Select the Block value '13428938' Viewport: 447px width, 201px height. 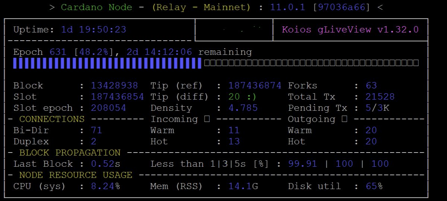coord(114,85)
